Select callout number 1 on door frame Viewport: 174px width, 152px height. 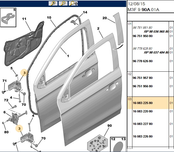click(x=68, y=56)
